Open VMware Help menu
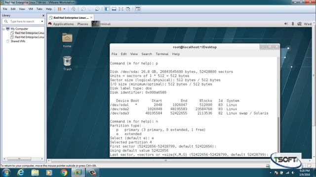 click(48, 9)
